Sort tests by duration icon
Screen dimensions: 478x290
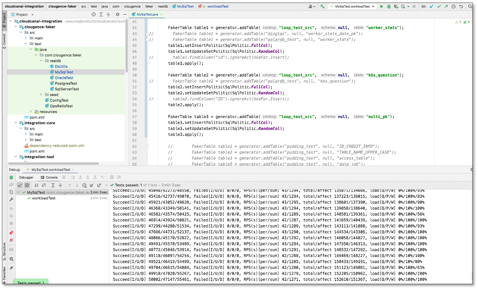pyautogui.click(x=44, y=185)
